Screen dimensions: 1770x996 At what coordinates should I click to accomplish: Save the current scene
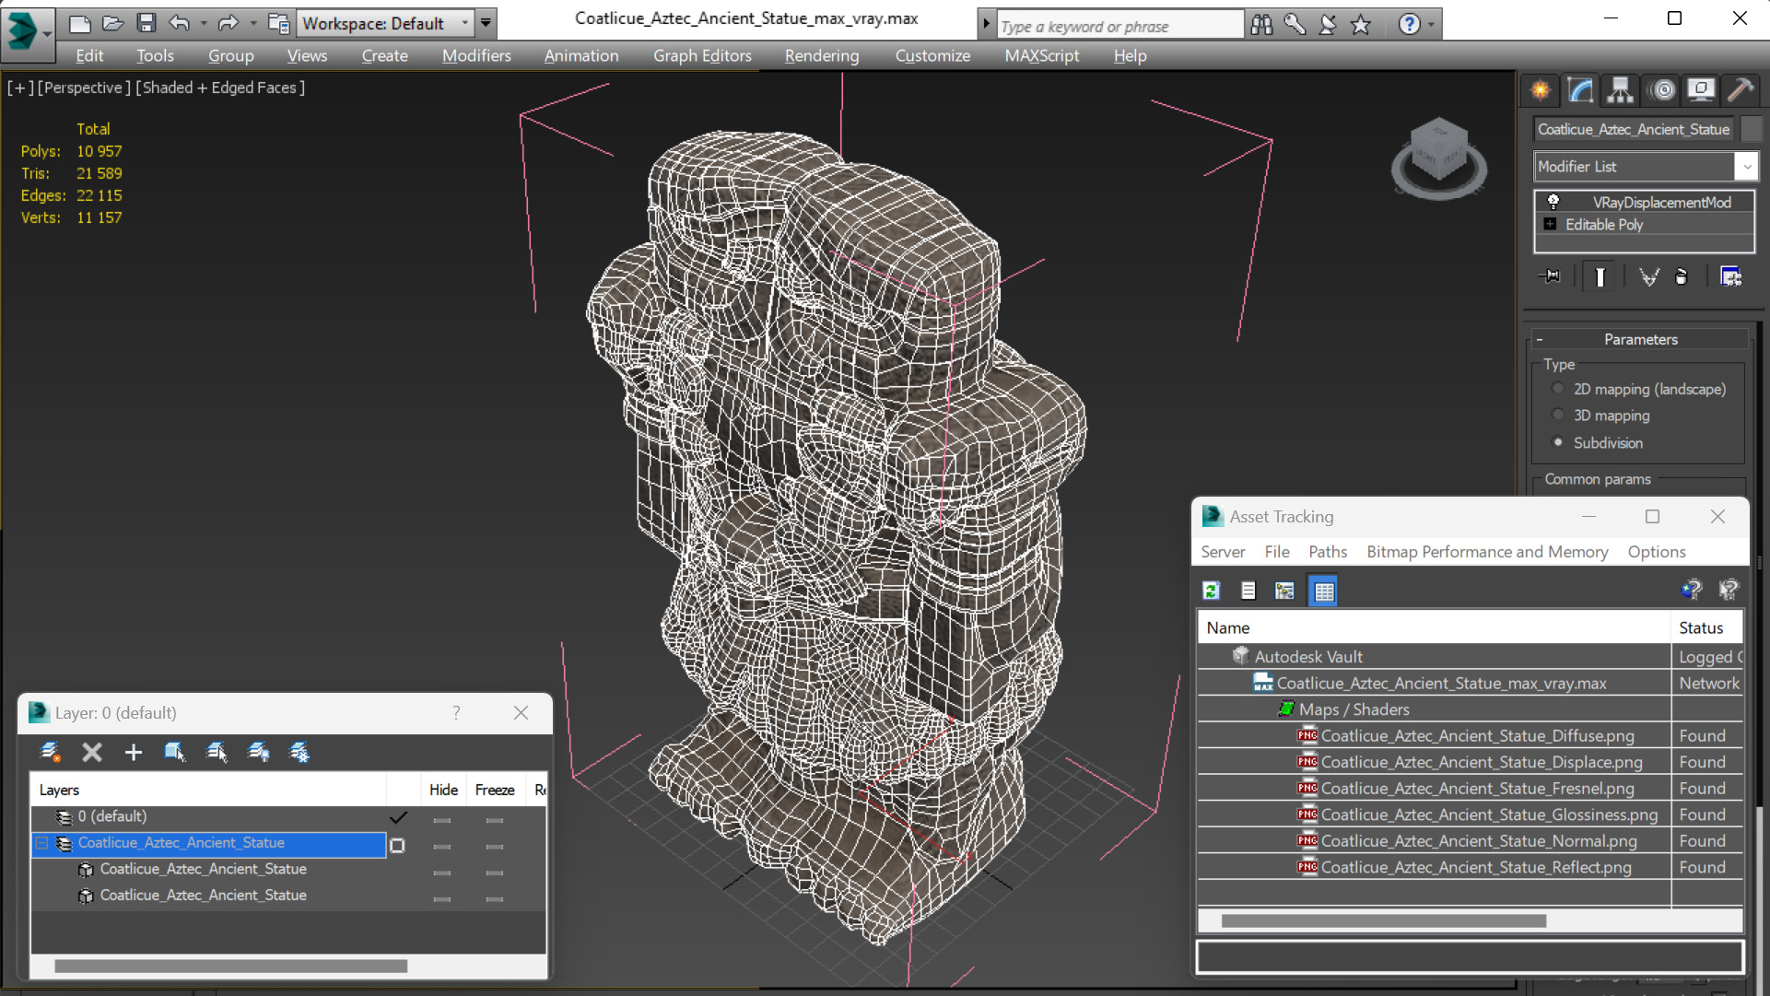coord(147,23)
